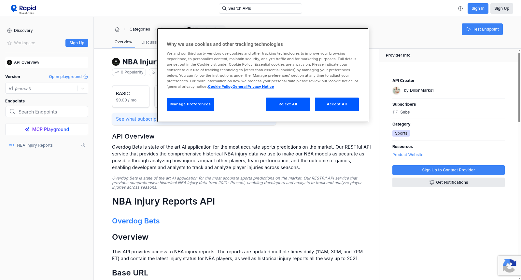Click the page vertical scrollbar
The image size is (521, 280).
pos(519,87)
